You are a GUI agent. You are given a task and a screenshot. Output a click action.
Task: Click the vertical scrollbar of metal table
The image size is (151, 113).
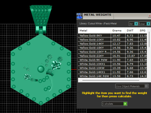tap(149, 40)
